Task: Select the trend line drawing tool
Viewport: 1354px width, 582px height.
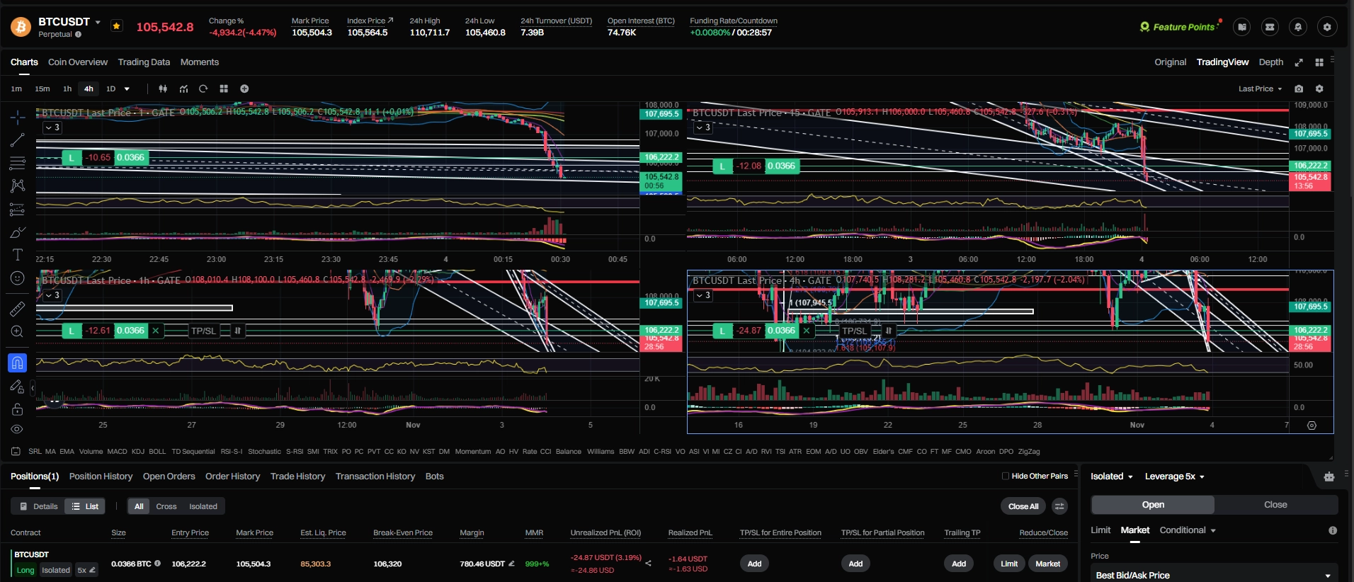Action: (x=18, y=140)
